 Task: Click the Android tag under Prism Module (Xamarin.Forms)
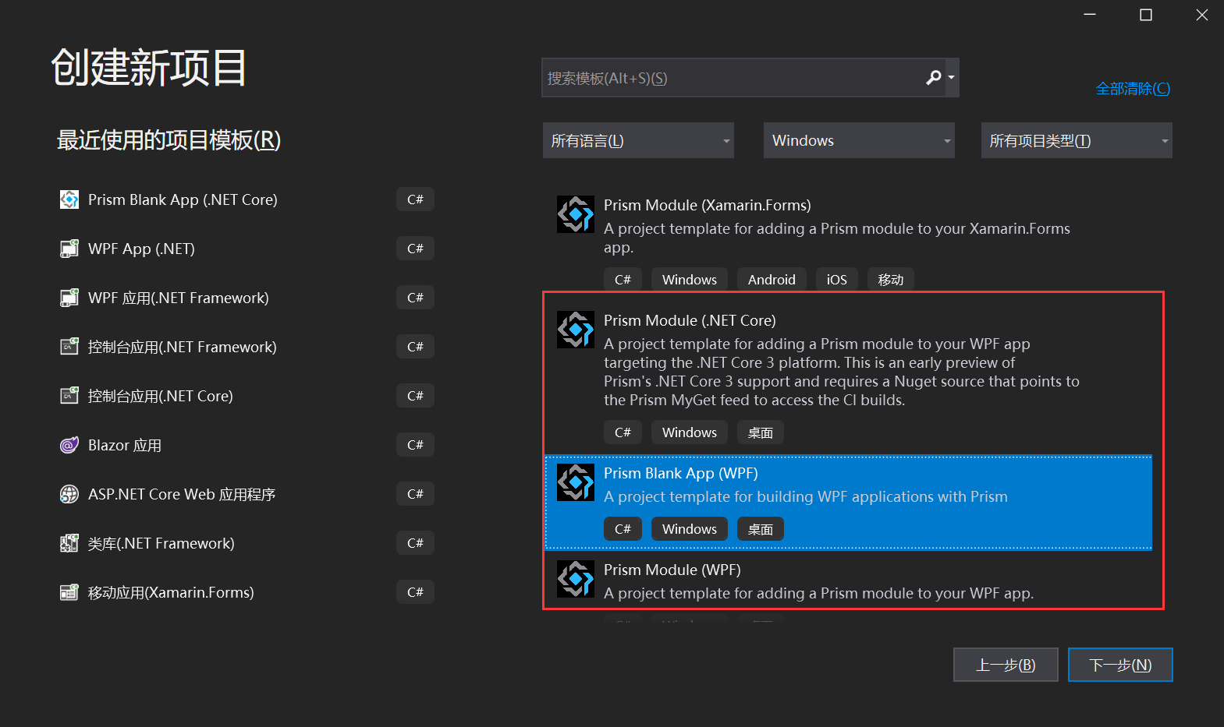(x=772, y=279)
